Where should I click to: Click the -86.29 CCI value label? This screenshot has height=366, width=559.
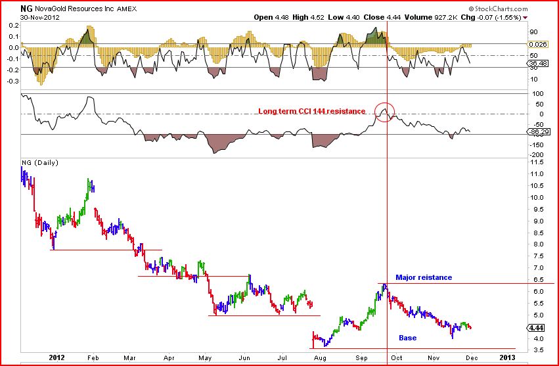click(x=539, y=131)
